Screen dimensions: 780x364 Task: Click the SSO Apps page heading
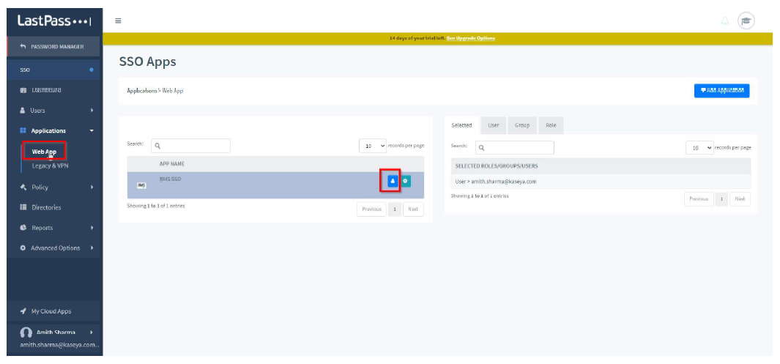point(148,62)
